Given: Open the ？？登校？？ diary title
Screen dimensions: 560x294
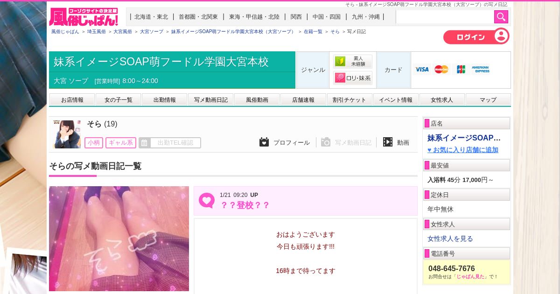Looking at the screenshot, I should click(x=245, y=205).
